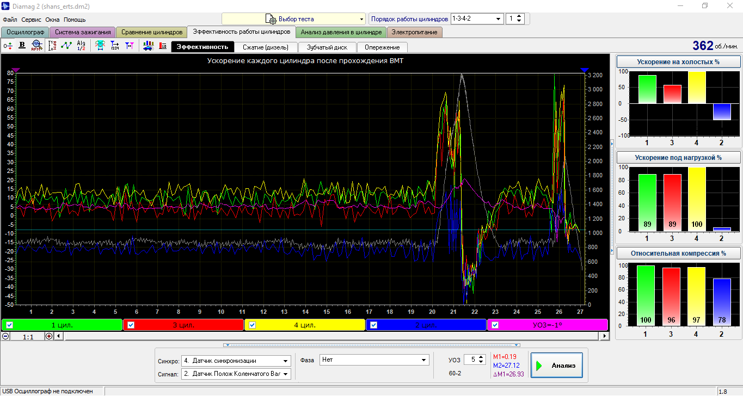The height and width of the screenshot is (396, 743).
Task: Click the car with bar chart icon
Action: (148, 46)
